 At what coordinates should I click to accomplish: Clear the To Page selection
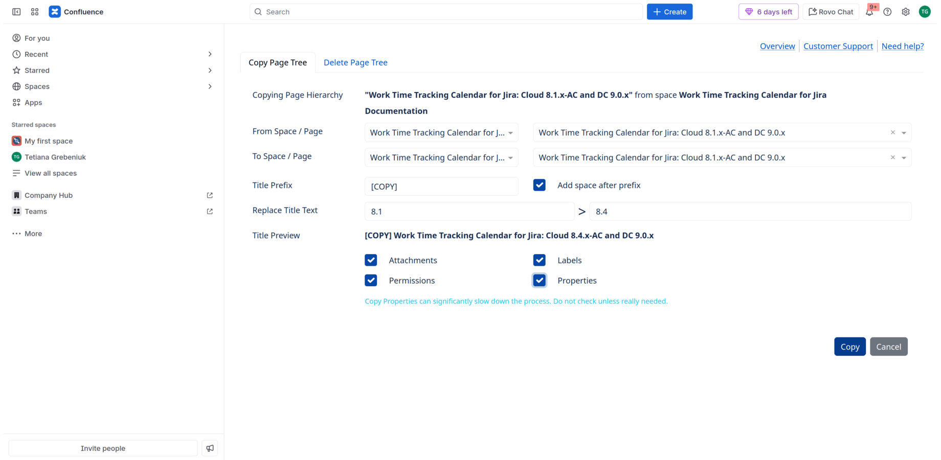(x=893, y=157)
